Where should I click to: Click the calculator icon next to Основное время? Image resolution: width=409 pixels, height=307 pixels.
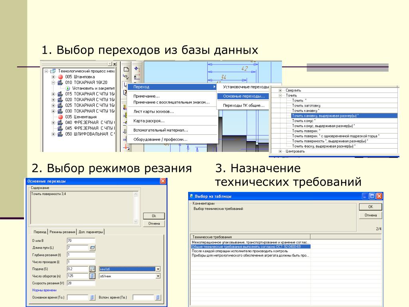[x=92, y=297]
